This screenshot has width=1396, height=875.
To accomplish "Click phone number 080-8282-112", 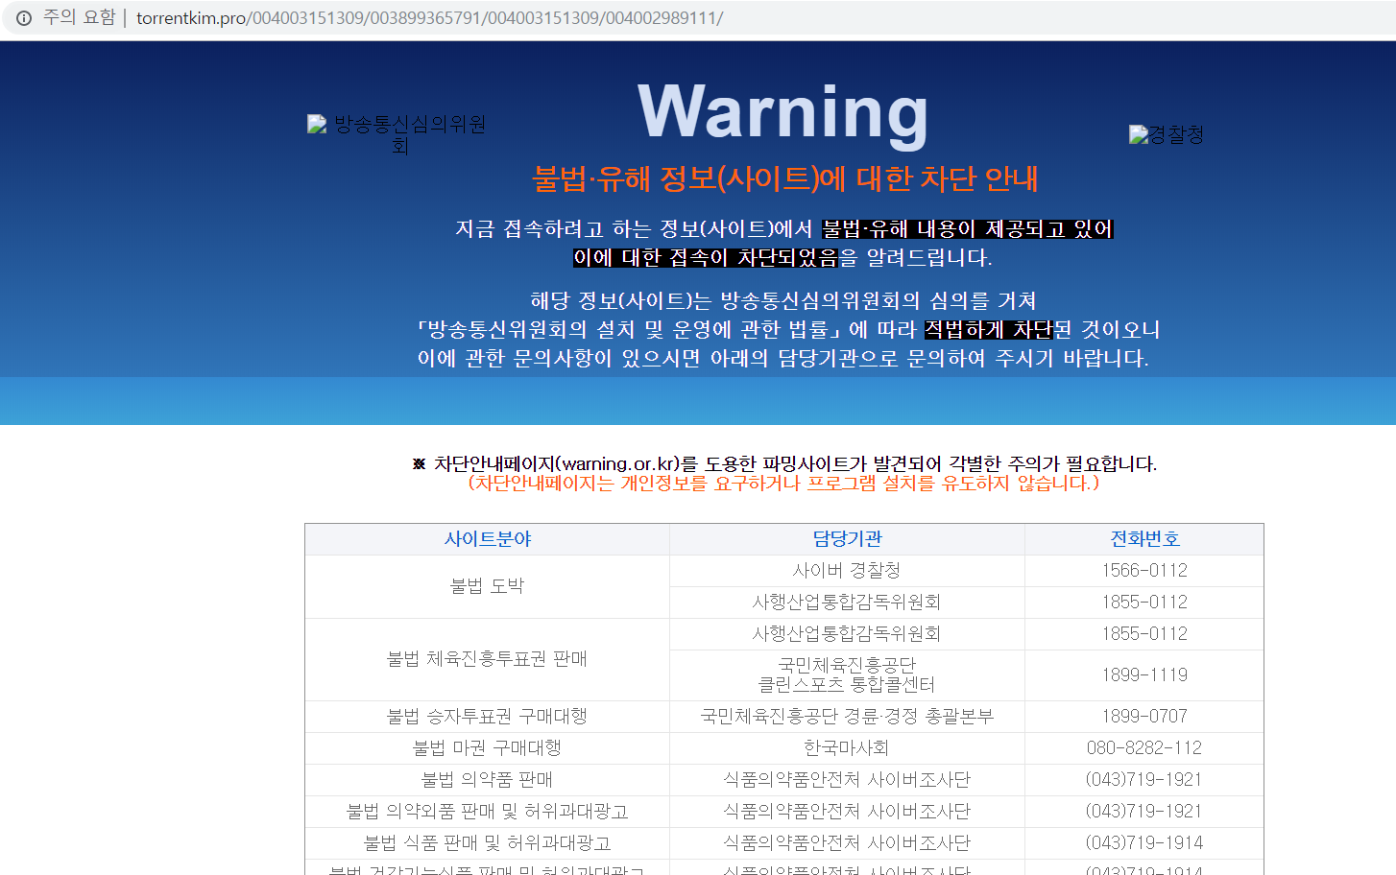I will pos(1144,748).
